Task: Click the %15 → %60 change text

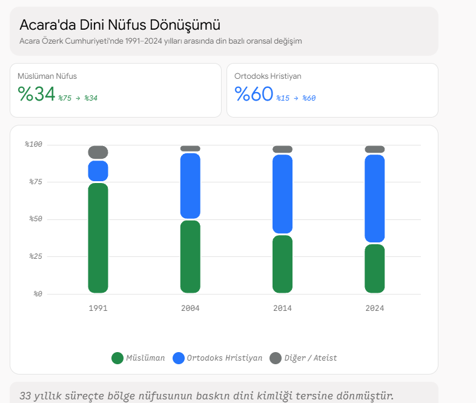Action: click(x=296, y=98)
